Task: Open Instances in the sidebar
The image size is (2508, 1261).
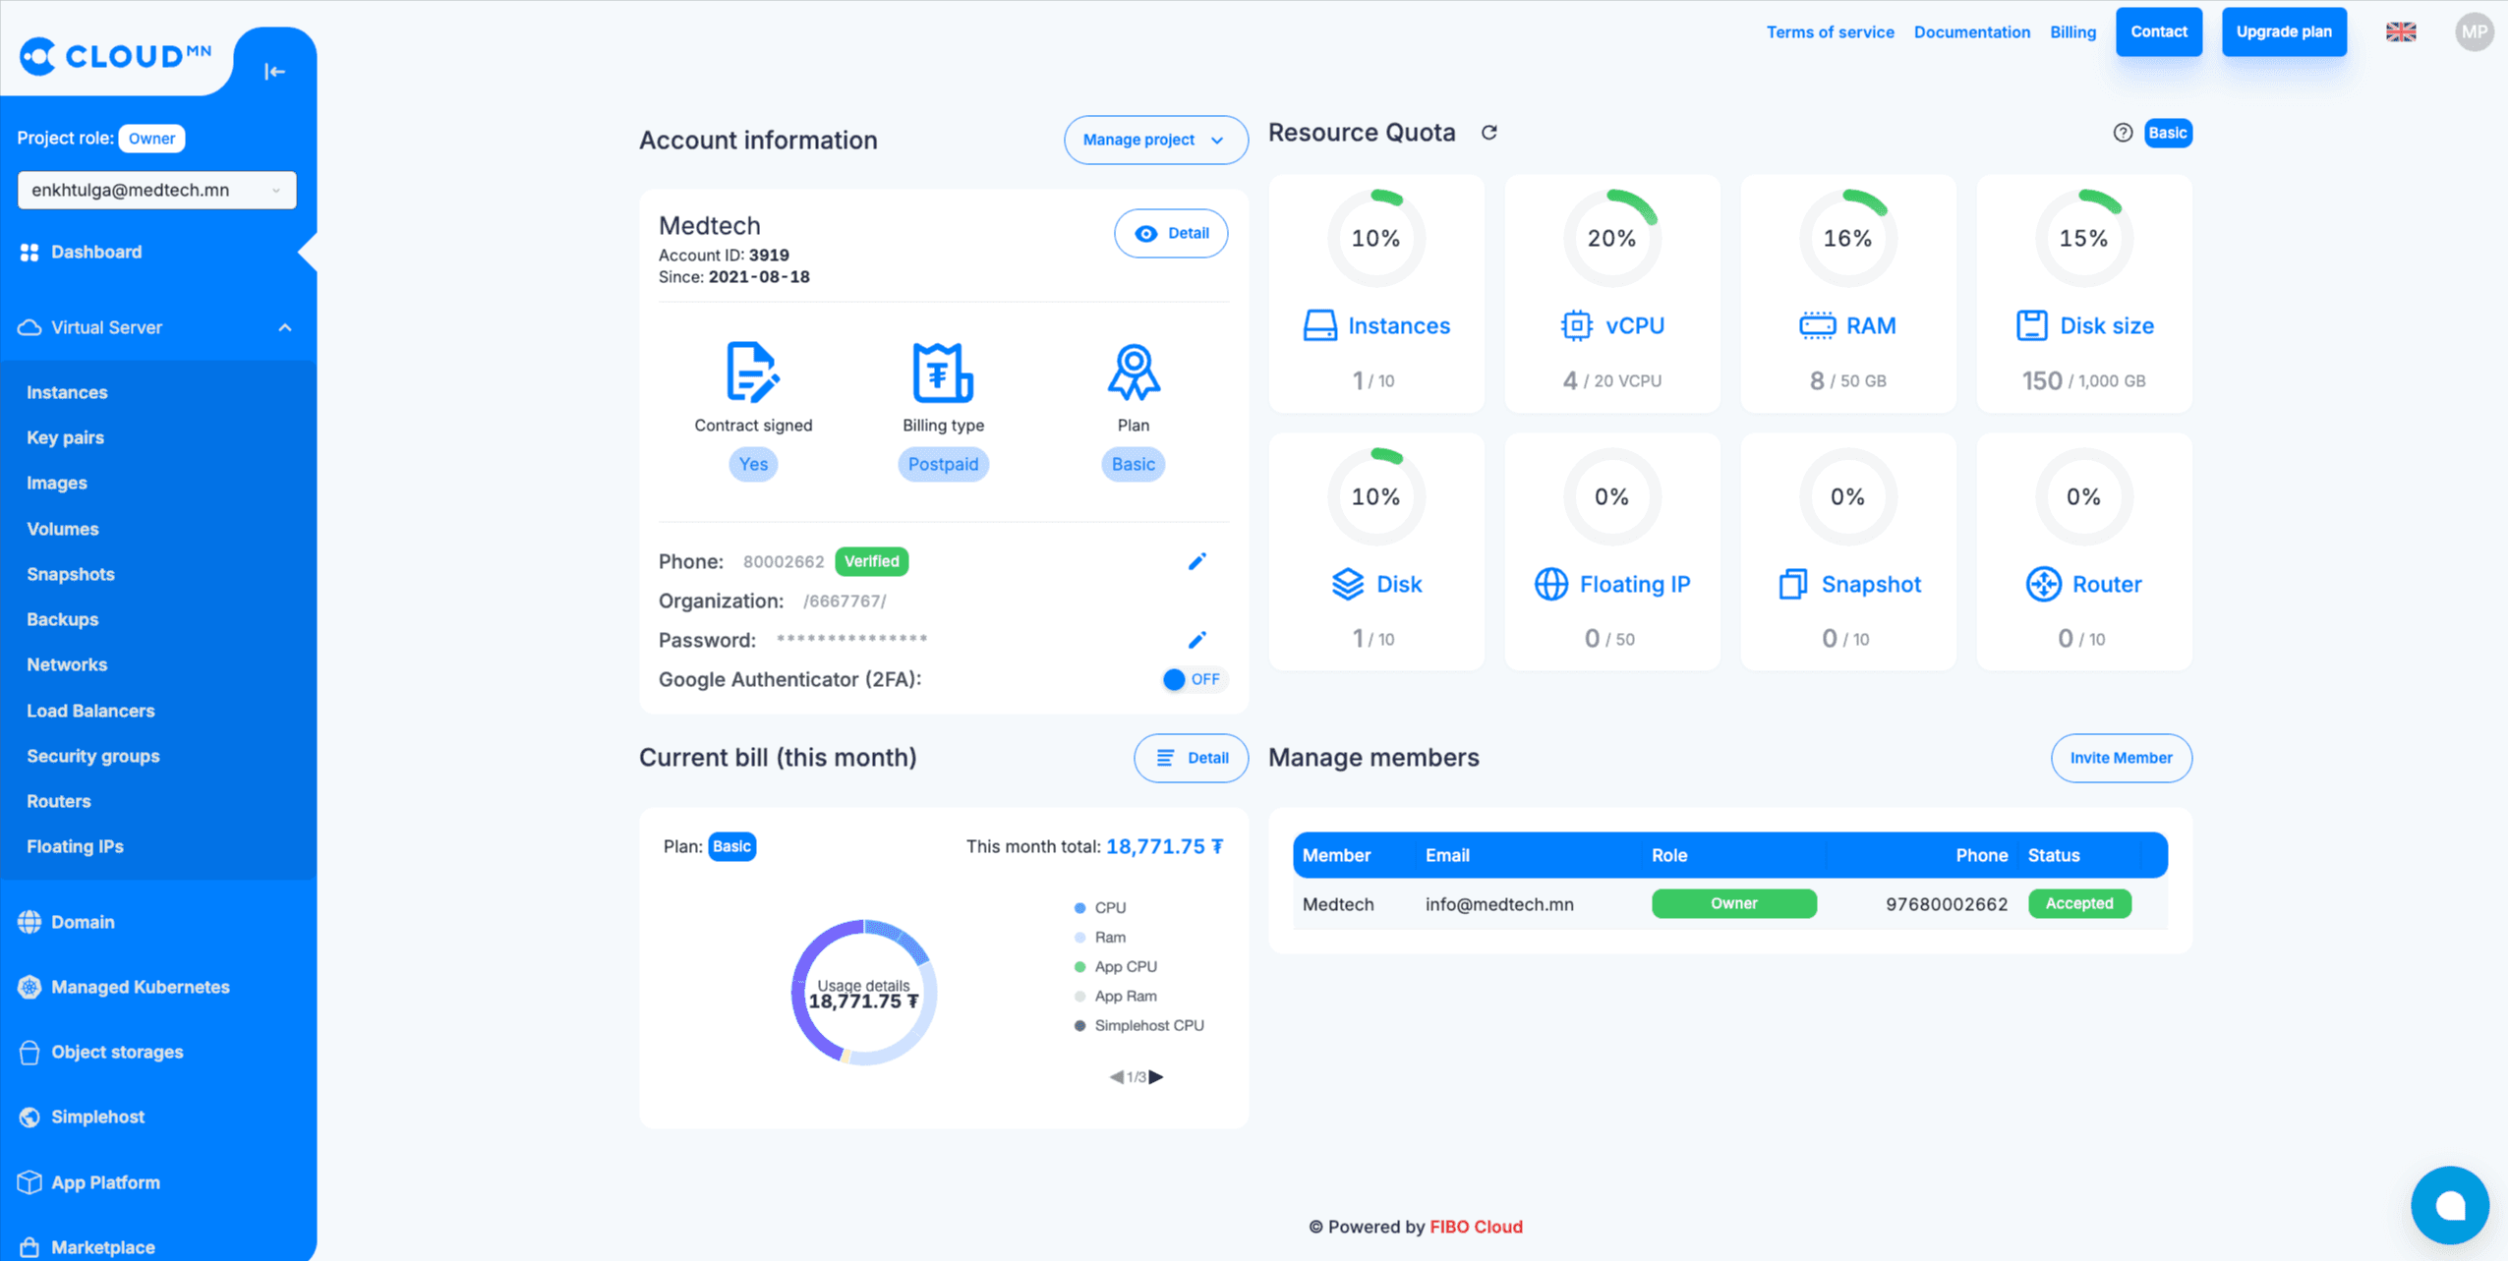Action: coord(67,392)
